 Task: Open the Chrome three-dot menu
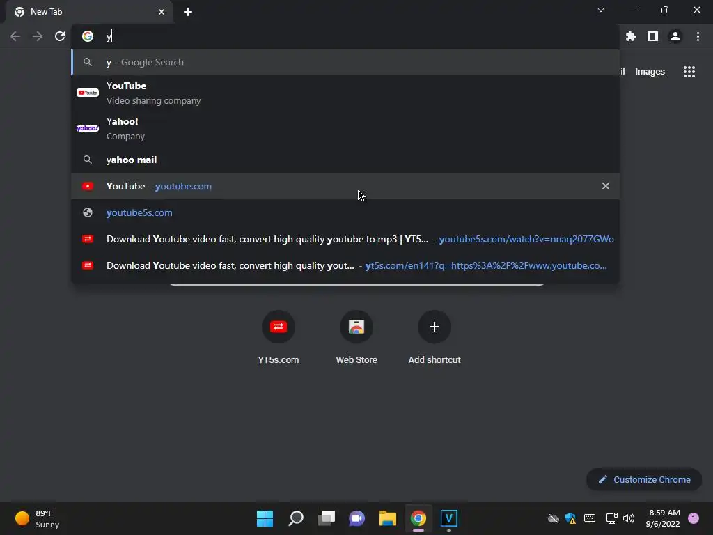(x=698, y=36)
